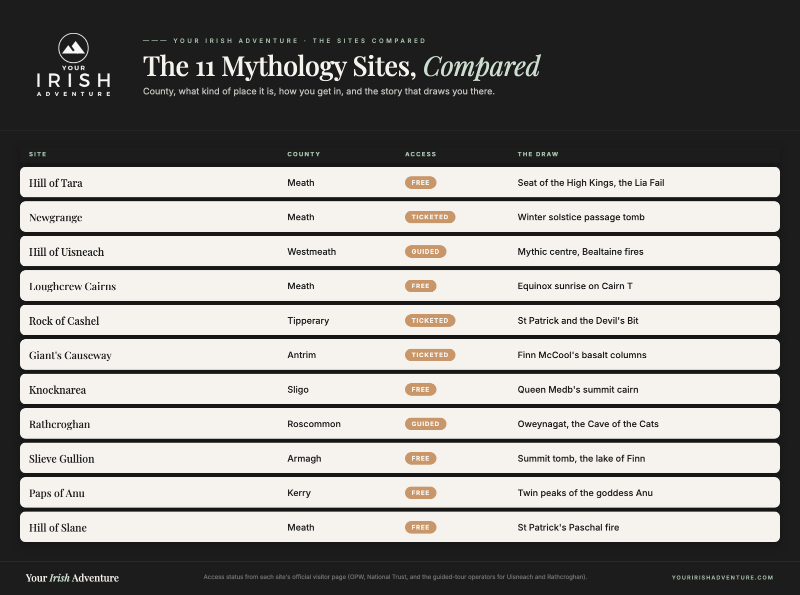Image resolution: width=800 pixels, height=595 pixels.
Task: Click the COUNTY column header
Action: pyautogui.click(x=303, y=154)
